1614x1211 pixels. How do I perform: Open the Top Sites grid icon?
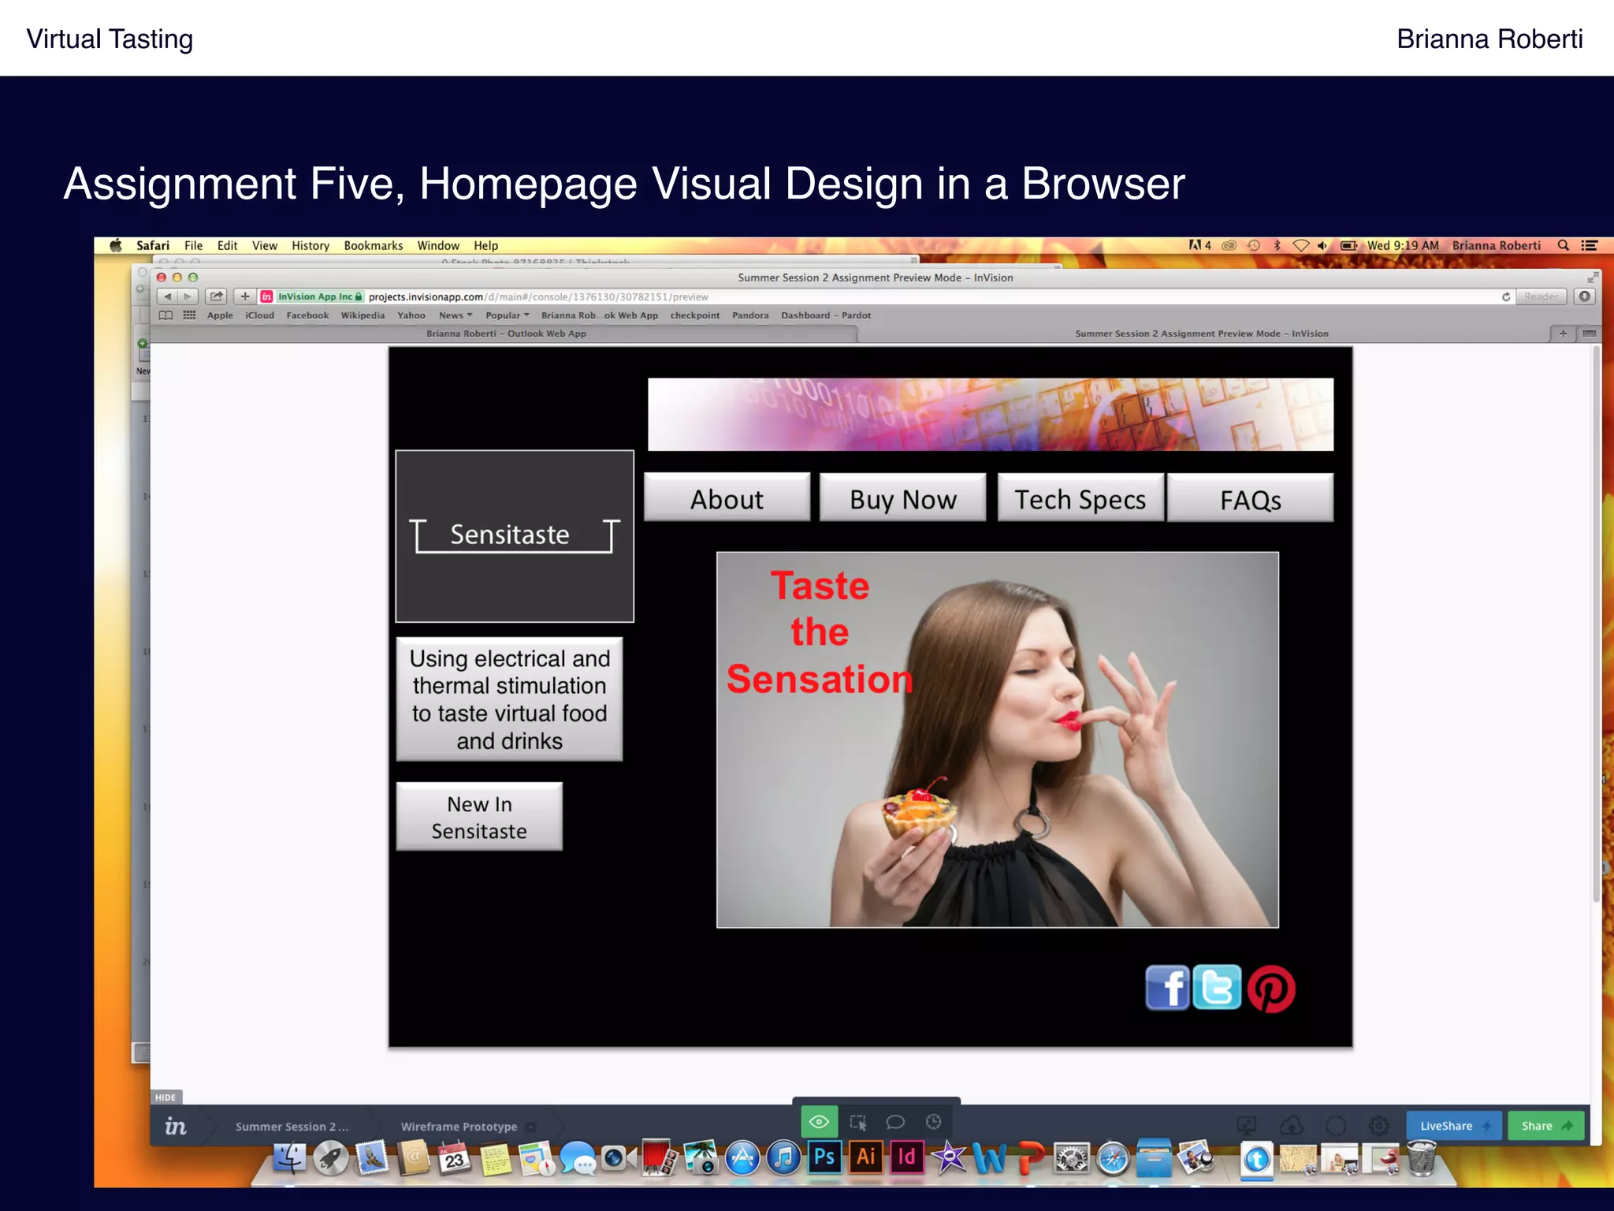pyautogui.click(x=189, y=315)
